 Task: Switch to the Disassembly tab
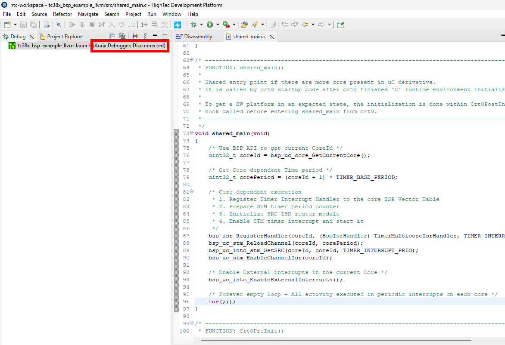tap(198, 37)
